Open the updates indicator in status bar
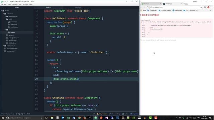Viewport: 214px width, 120px height. tap(134, 114)
